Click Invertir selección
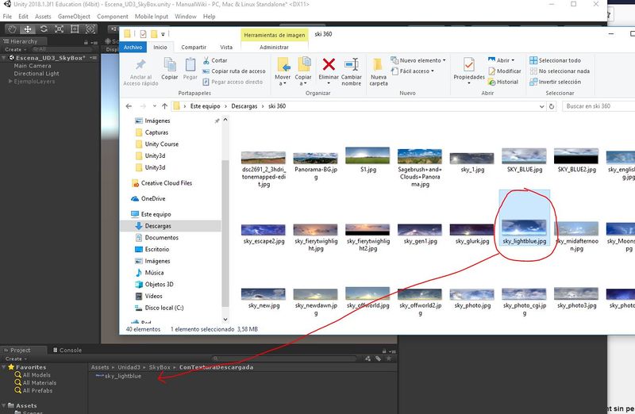The width and height of the screenshot is (635, 414). (555, 82)
